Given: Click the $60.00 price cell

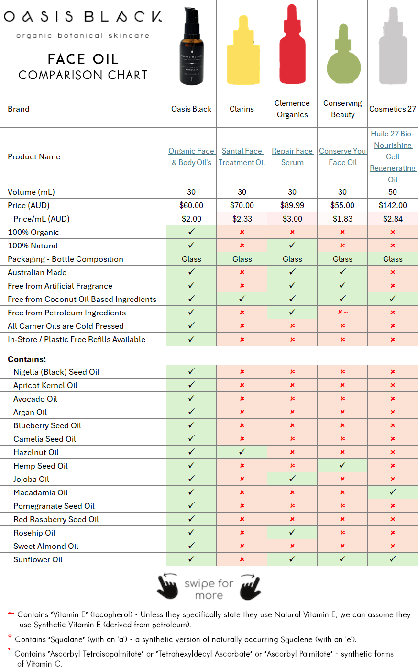Looking at the screenshot, I should point(191,205).
